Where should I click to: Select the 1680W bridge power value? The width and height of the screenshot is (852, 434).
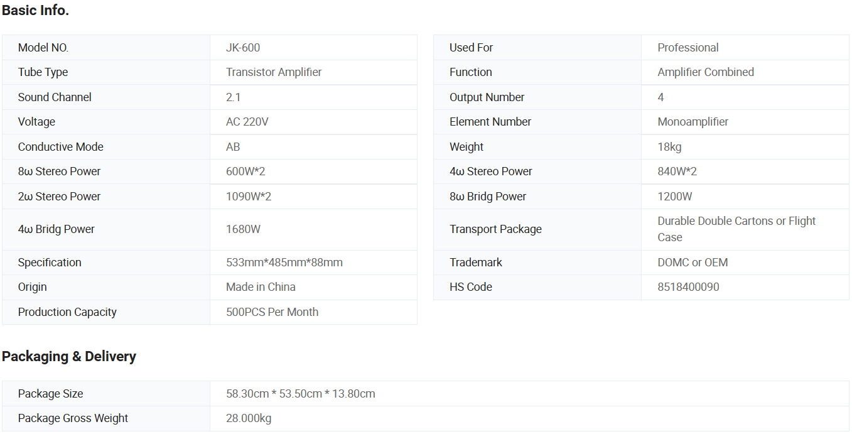coord(243,229)
